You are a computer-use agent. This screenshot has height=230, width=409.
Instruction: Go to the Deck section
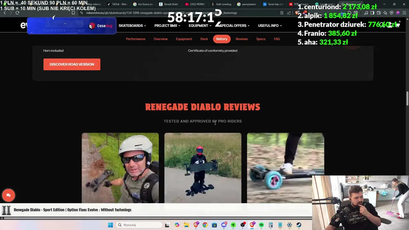click(204, 39)
